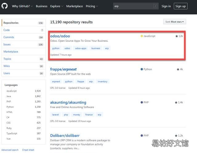Screen dimensions: 197x153
Task: Star icon on Dolibarr/dolibarr result
Action: pyautogui.click(x=176, y=135)
